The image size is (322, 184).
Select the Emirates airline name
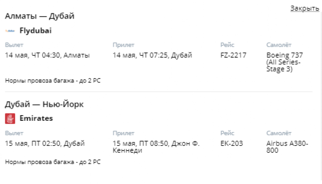[36, 118]
